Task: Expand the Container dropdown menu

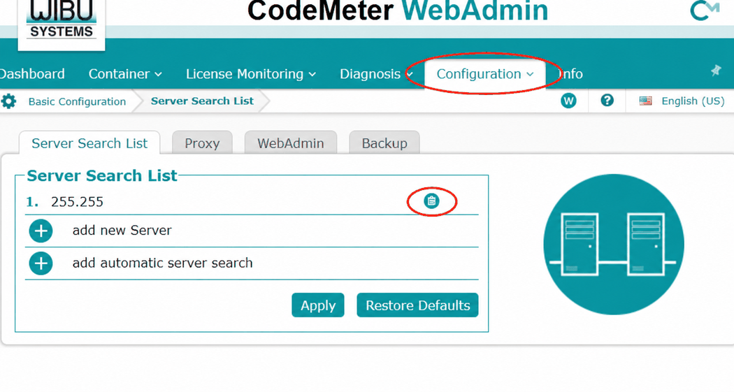Action: 125,74
